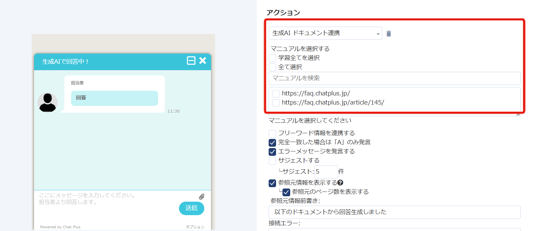The width and height of the screenshot is (541, 231).
Task: Open the 生成AI ドキュメント連携 action dropdown
Action: pos(325,33)
